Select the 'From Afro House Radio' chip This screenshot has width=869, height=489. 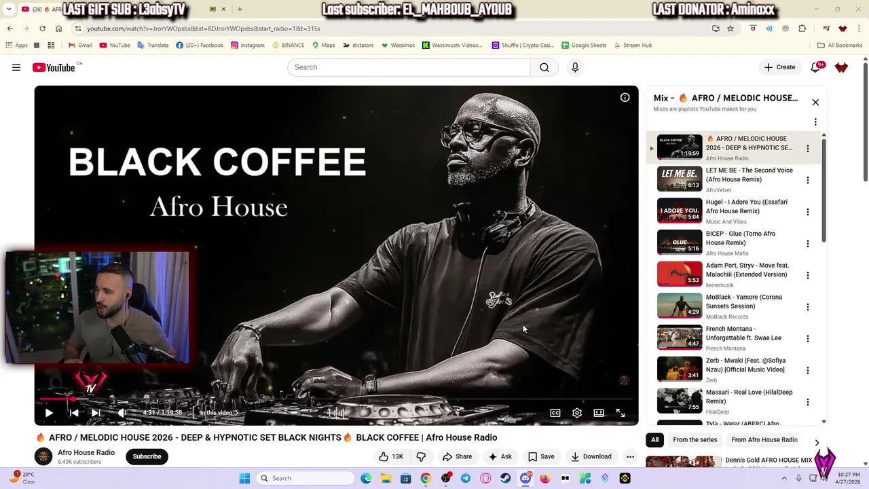click(764, 440)
